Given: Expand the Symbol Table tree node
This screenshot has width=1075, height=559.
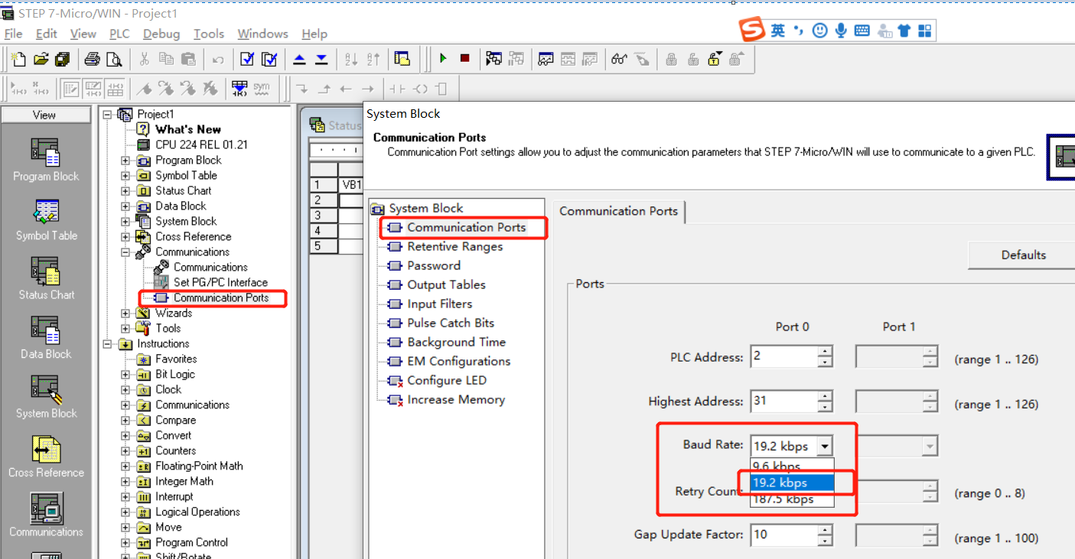Looking at the screenshot, I should (x=125, y=176).
